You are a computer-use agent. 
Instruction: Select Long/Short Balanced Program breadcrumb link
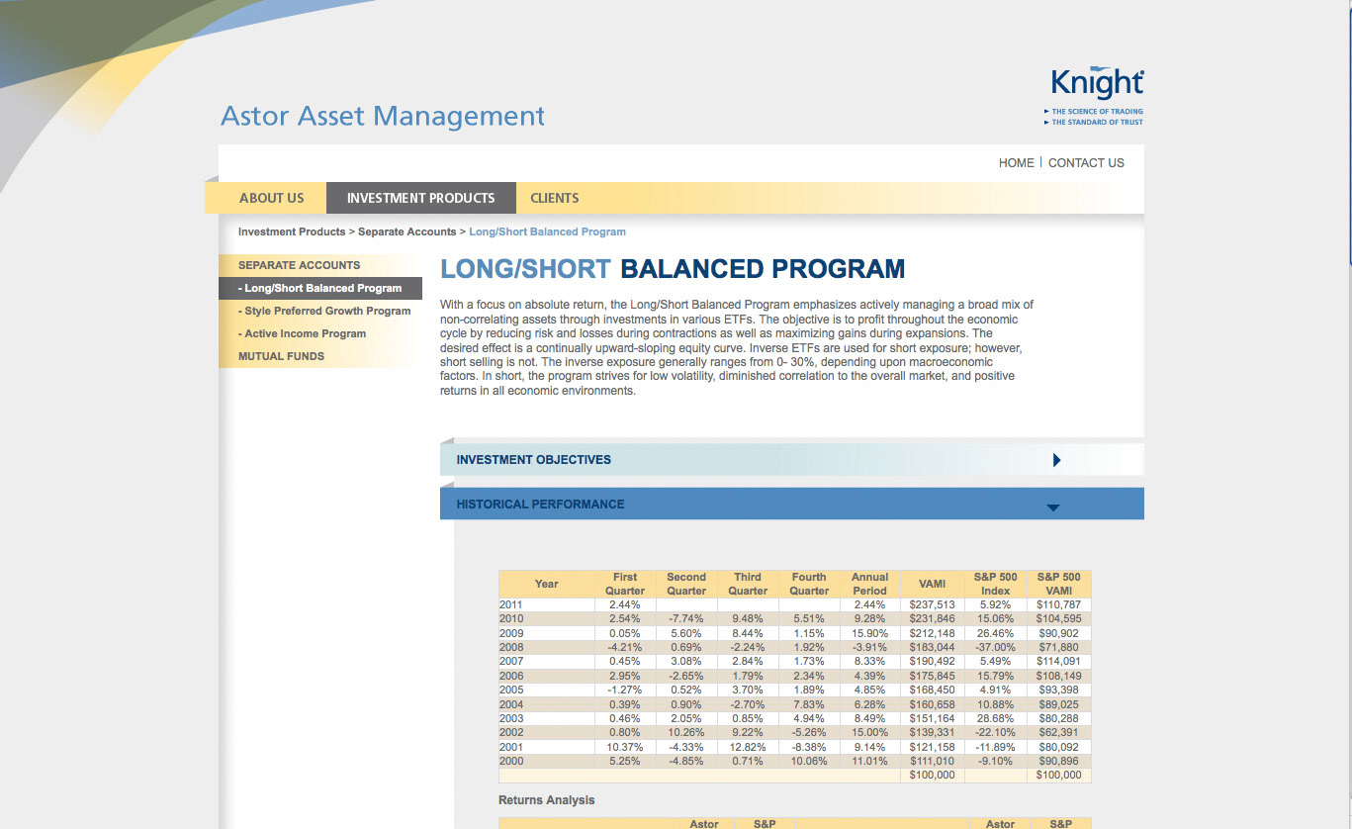[547, 231]
